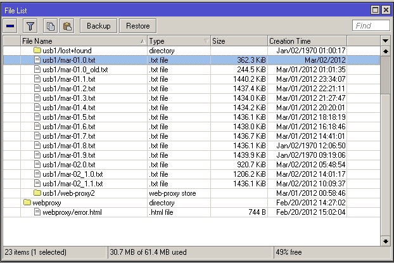Click the remove (minus) toolbar button
This screenshot has width=394, height=263.
(x=10, y=26)
